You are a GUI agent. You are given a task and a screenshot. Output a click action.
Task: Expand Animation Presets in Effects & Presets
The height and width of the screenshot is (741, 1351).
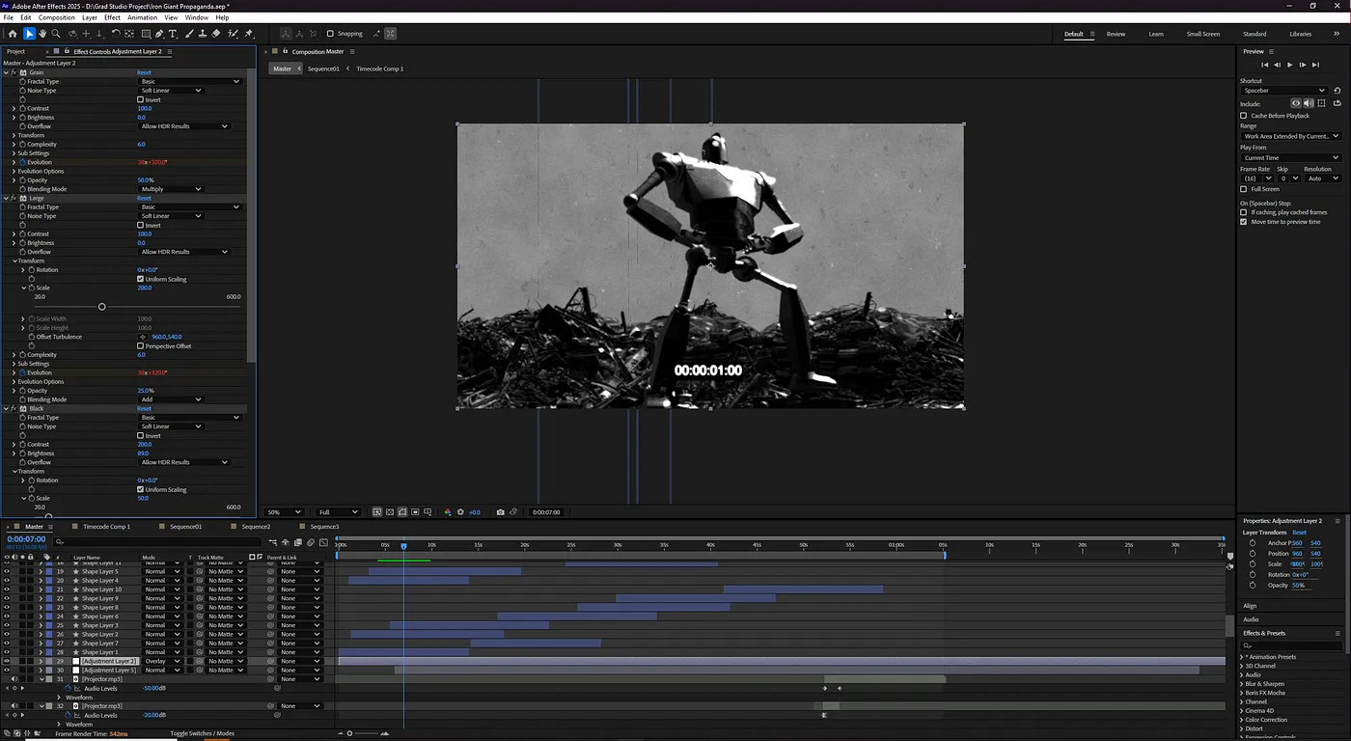[x=1242, y=657]
